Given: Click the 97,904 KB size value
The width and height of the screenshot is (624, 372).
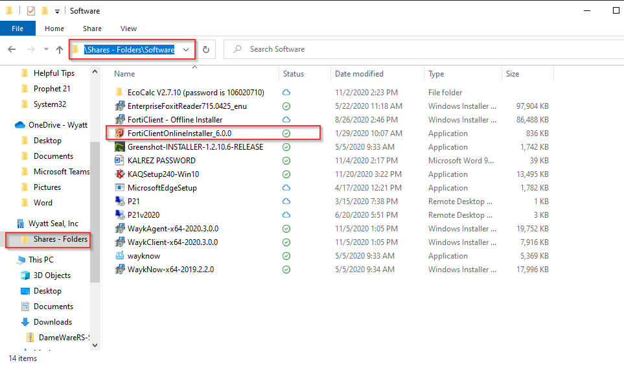Looking at the screenshot, I should point(532,106).
